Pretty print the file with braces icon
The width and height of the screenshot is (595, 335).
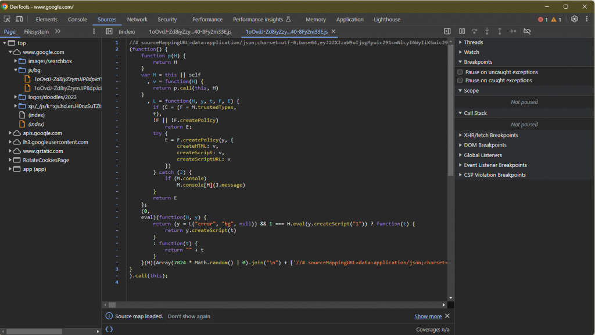(109, 329)
